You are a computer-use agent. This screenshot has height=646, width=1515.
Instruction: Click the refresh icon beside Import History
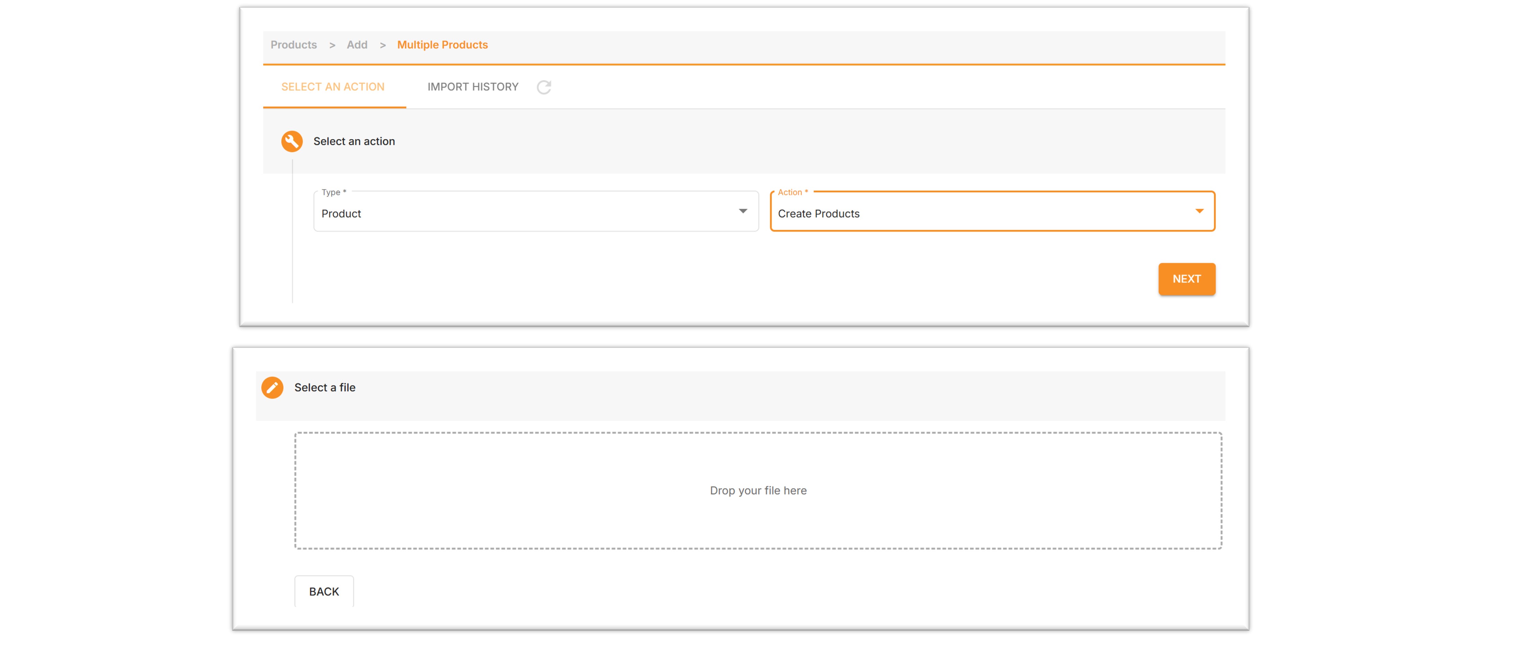pyautogui.click(x=544, y=87)
